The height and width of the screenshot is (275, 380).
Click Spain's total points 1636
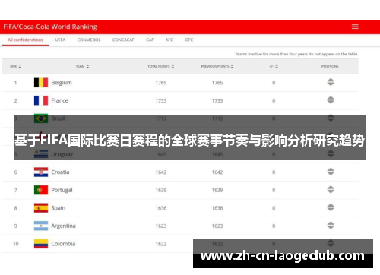coord(161,208)
